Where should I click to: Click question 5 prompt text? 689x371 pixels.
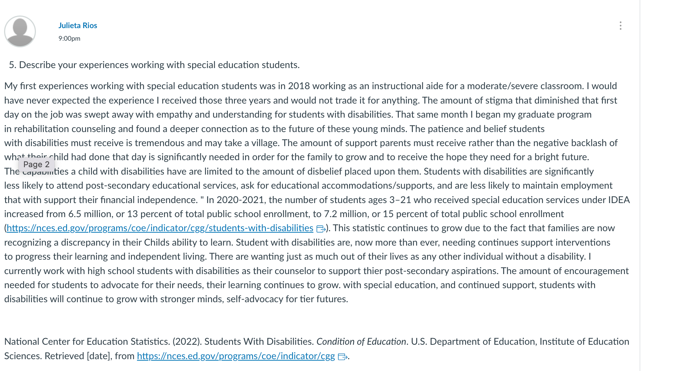pyautogui.click(x=154, y=65)
